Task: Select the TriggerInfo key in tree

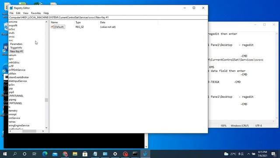Action: (x=16, y=48)
